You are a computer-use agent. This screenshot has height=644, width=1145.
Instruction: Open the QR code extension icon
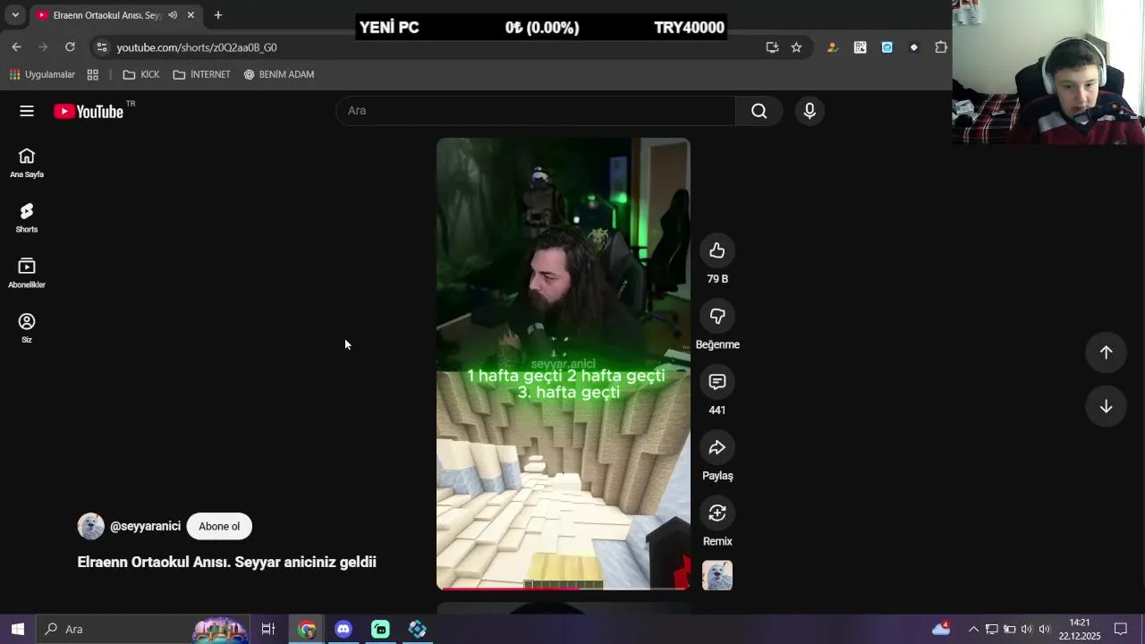point(860,47)
